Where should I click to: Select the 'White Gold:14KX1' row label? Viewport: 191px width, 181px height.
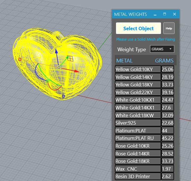138,108
